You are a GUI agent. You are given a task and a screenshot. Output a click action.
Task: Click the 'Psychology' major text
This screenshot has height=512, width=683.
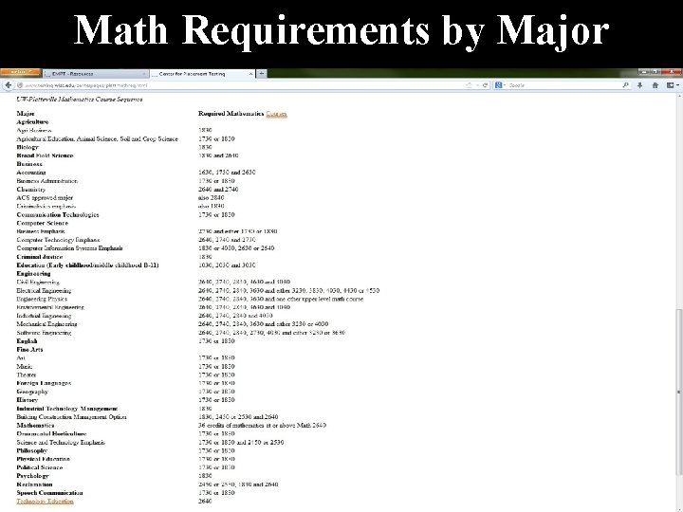click(32, 476)
